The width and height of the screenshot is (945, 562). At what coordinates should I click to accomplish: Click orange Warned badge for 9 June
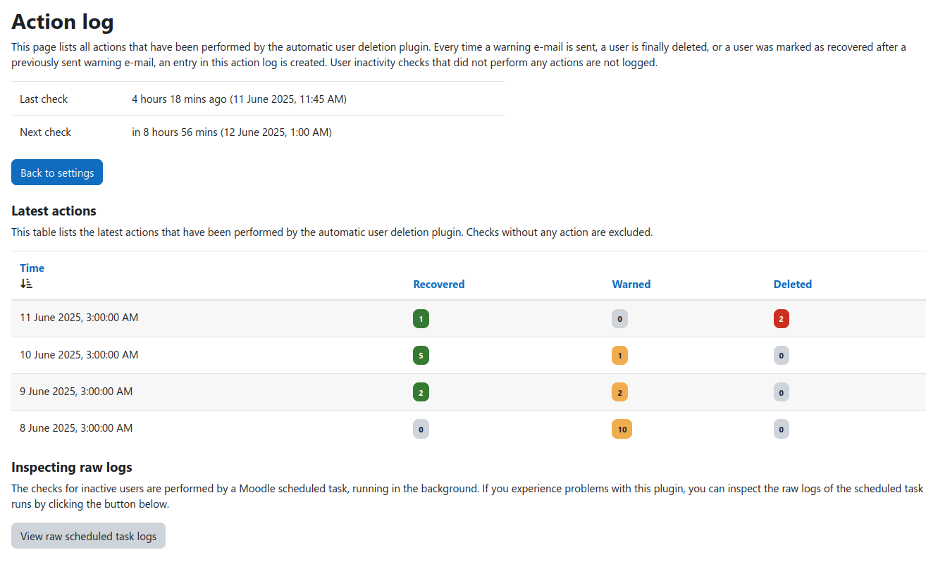(x=619, y=392)
